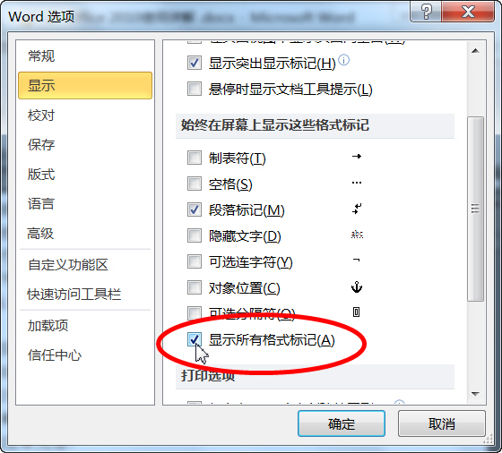Click the space dots symbol icon
502x453 pixels.
click(357, 183)
